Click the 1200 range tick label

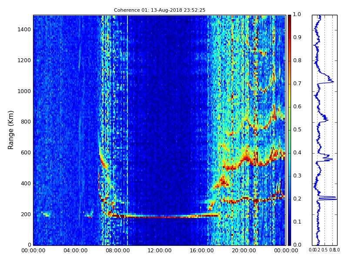click(x=24, y=60)
